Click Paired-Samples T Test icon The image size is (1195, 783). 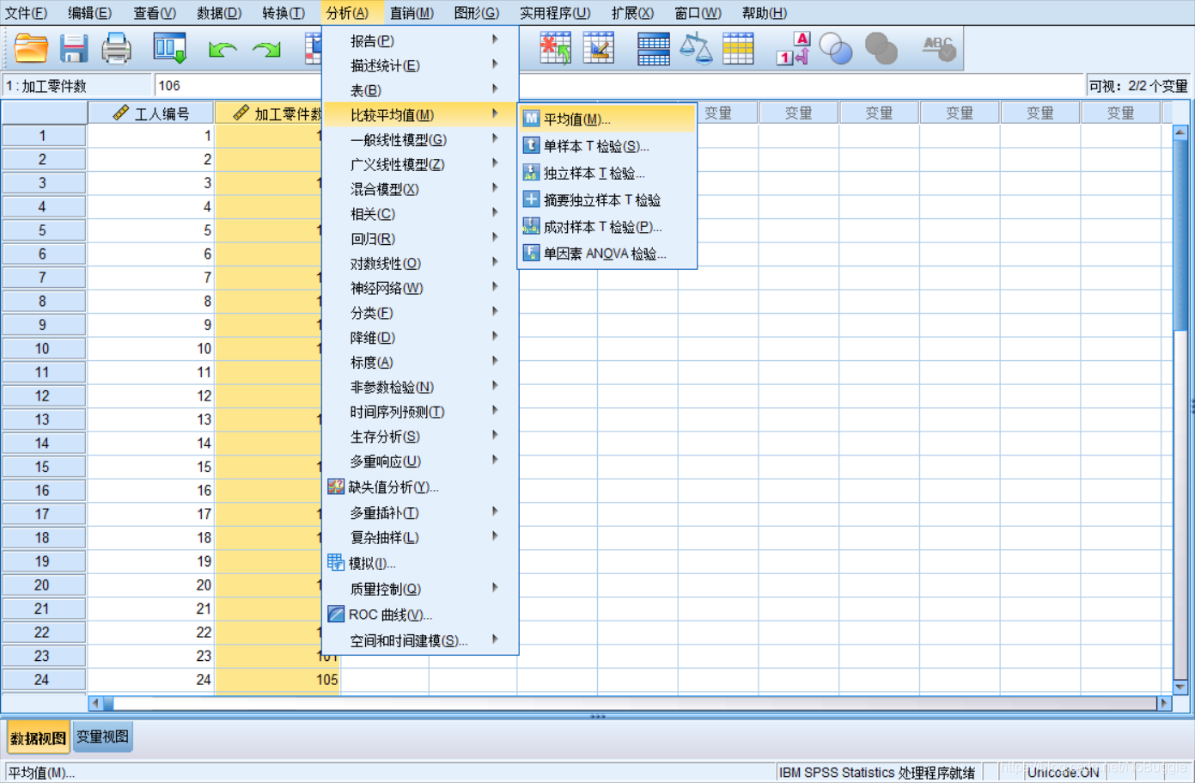(531, 226)
